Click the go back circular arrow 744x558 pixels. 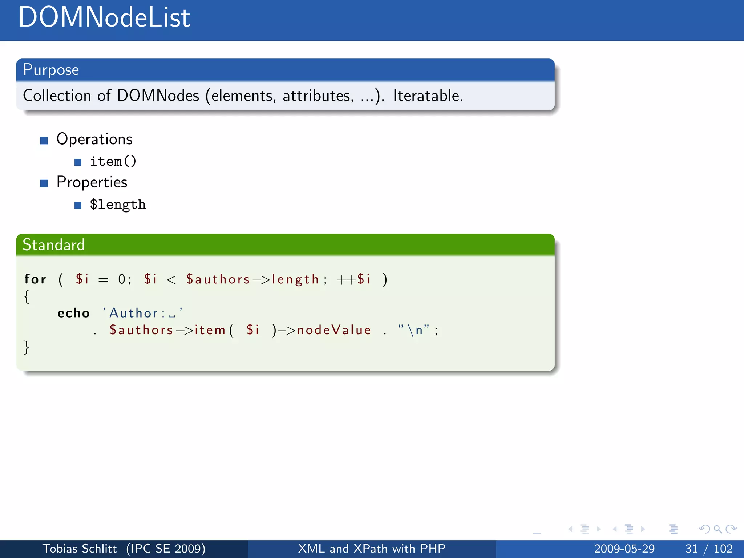[x=704, y=529]
